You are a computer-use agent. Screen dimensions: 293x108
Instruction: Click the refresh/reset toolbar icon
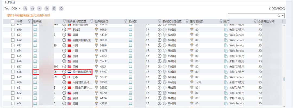(61, 8)
